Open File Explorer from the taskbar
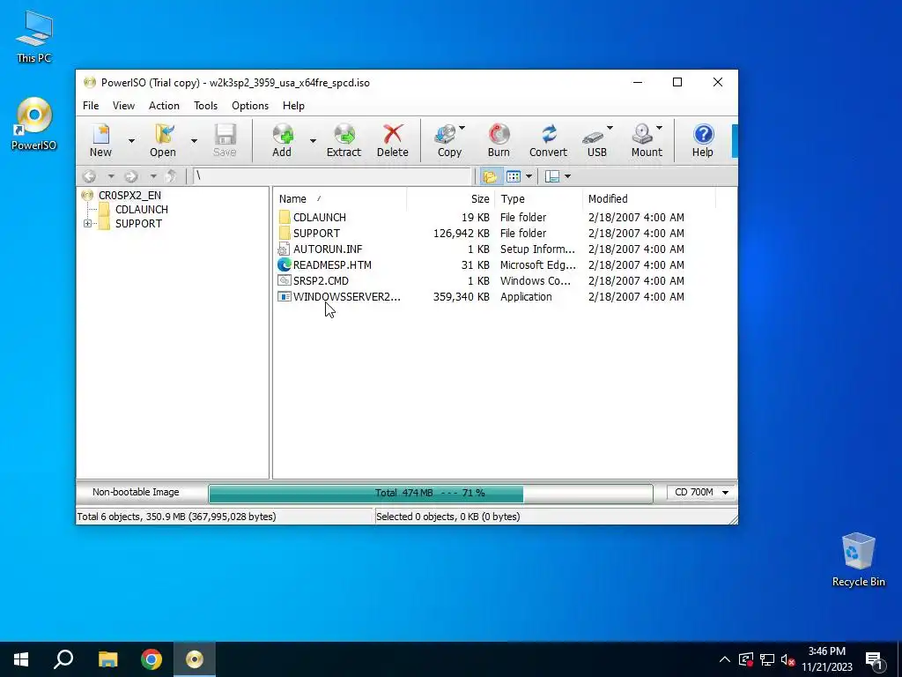This screenshot has height=677, width=902. point(107,659)
